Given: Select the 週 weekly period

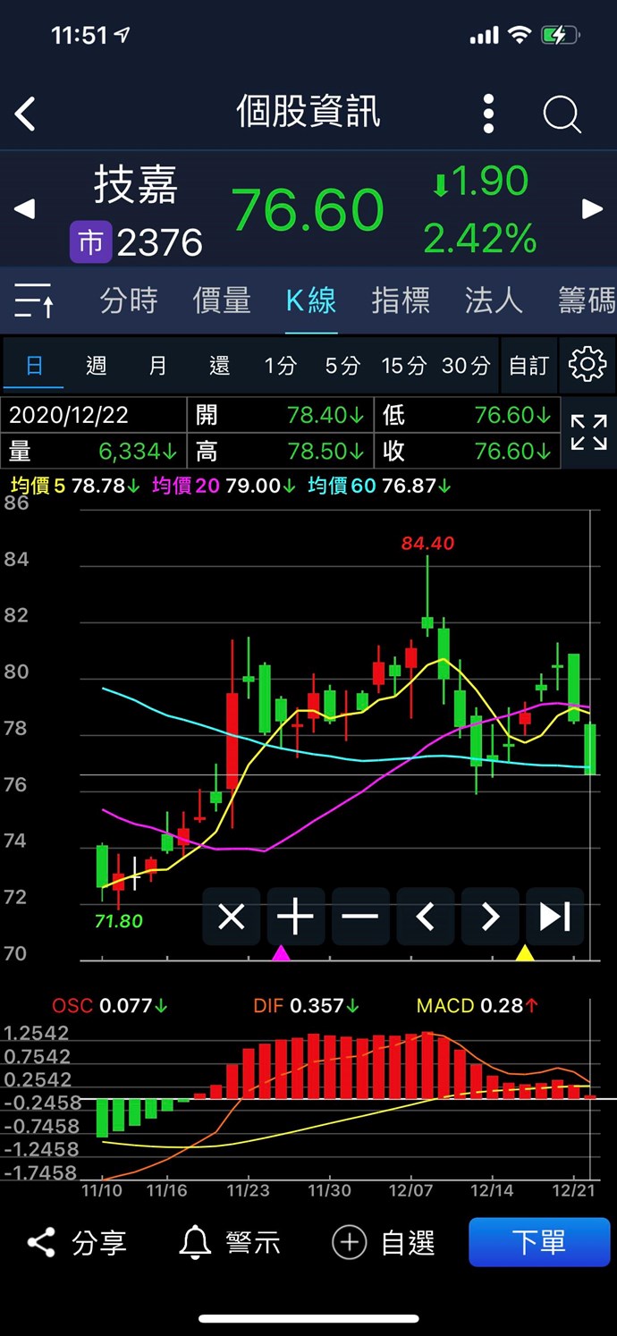Looking at the screenshot, I should pyautogui.click(x=96, y=365).
